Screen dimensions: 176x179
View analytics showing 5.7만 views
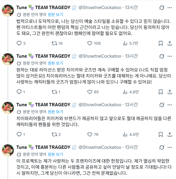(x=130, y=43)
